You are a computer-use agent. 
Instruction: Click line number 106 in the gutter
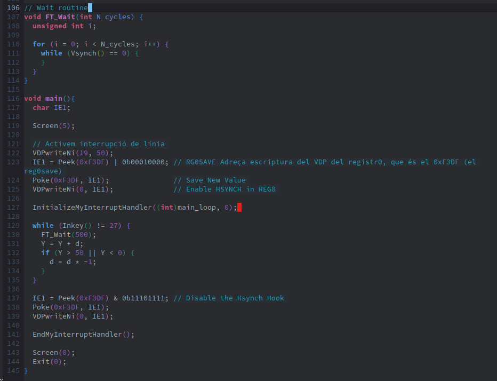13,7
